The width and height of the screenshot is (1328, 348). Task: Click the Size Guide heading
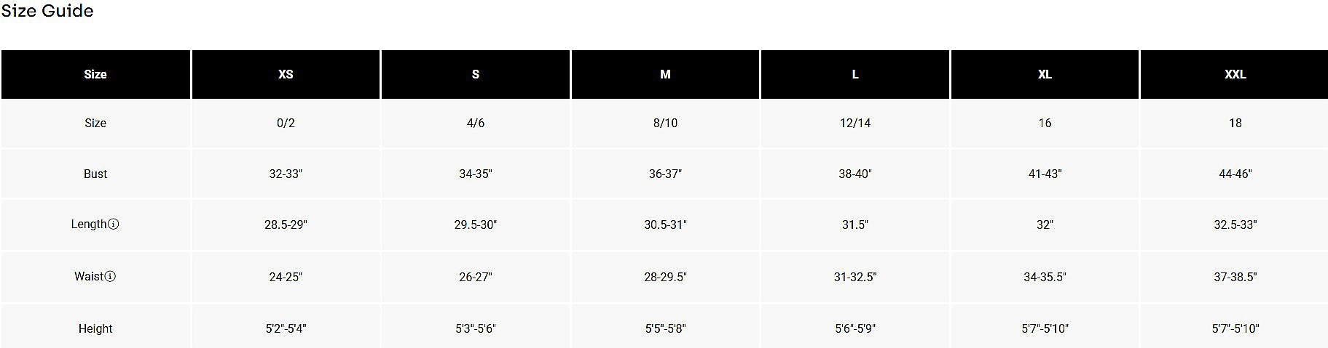47,11
